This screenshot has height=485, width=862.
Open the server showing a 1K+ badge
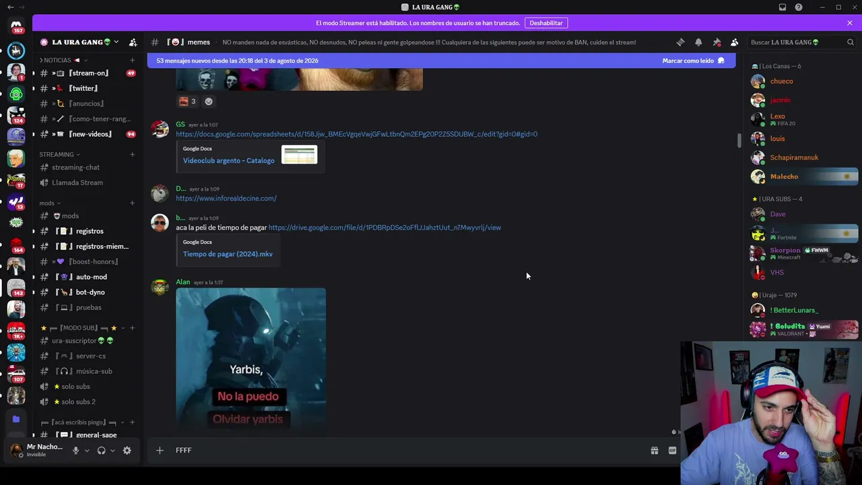pos(16,330)
